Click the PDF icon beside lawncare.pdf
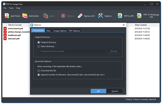The image size is (162, 104). click(x=5, y=39)
